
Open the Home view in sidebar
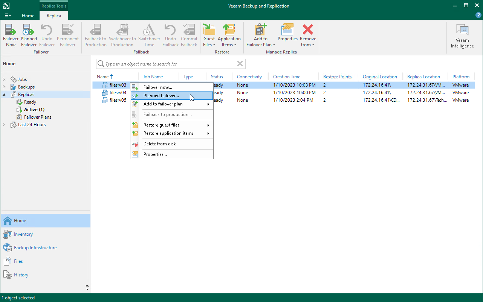(46, 221)
